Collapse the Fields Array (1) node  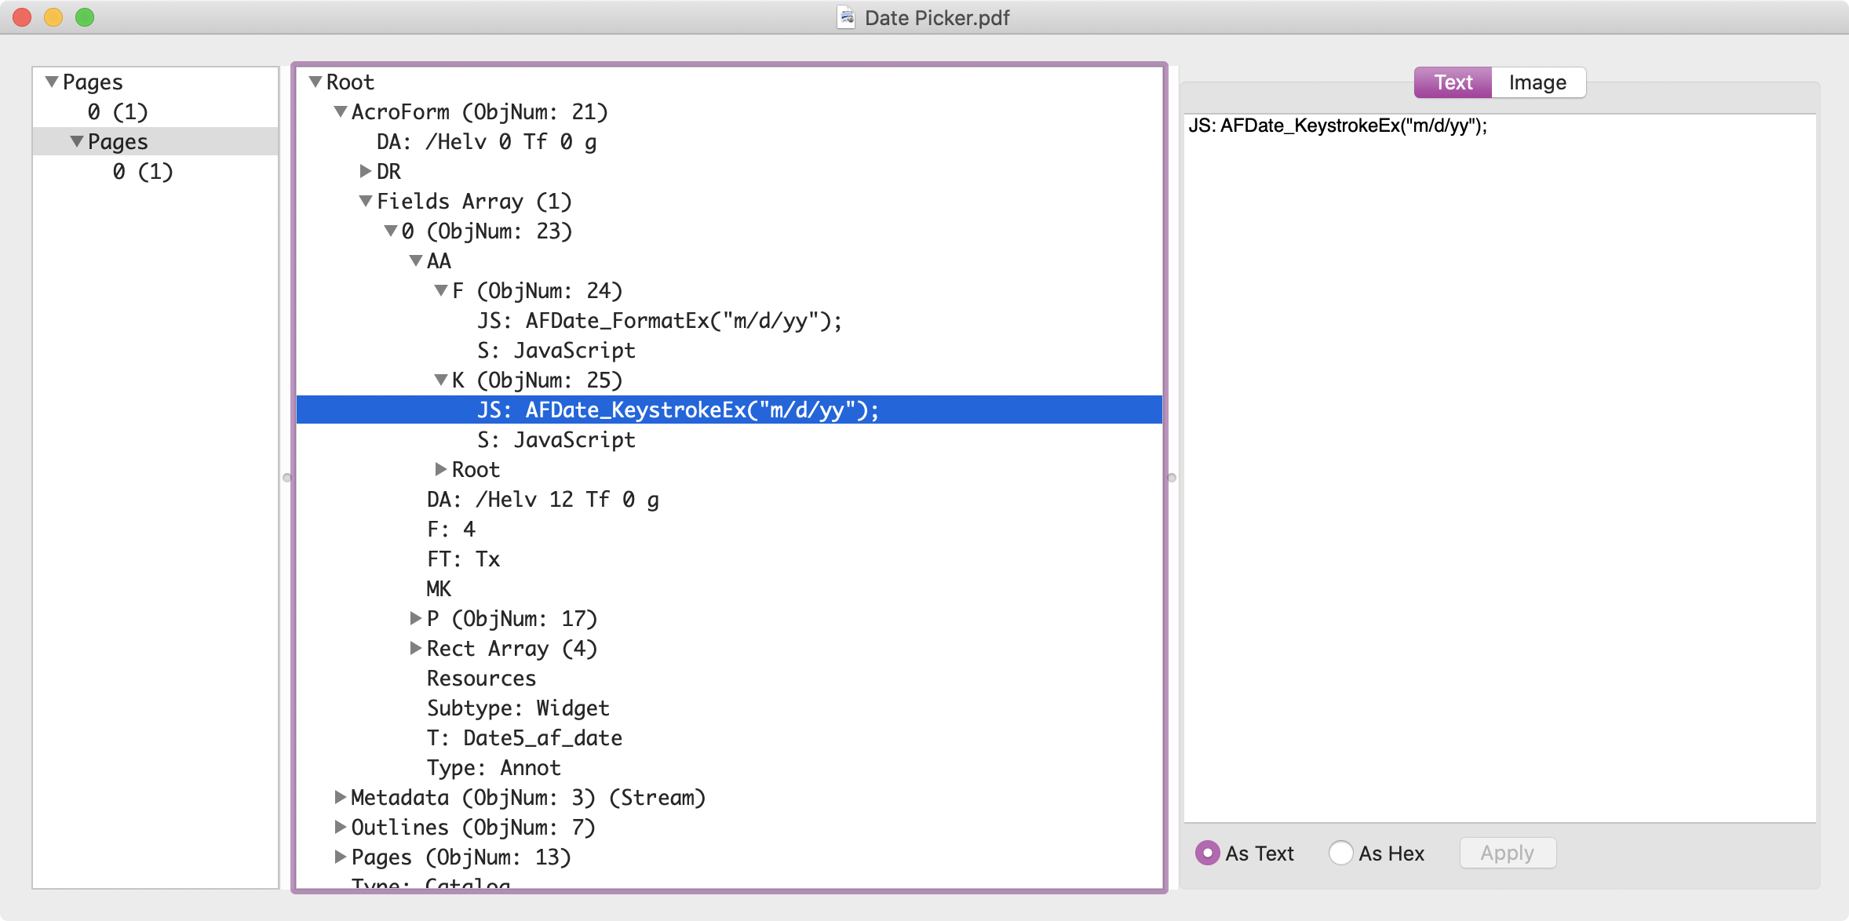click(x=364, y=201)
